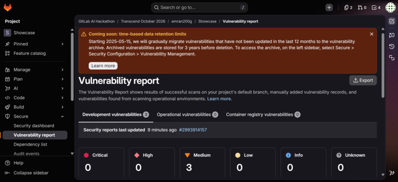Expand the Plan menu
Screen dimensions: 398x182
(x=62, y=79)
